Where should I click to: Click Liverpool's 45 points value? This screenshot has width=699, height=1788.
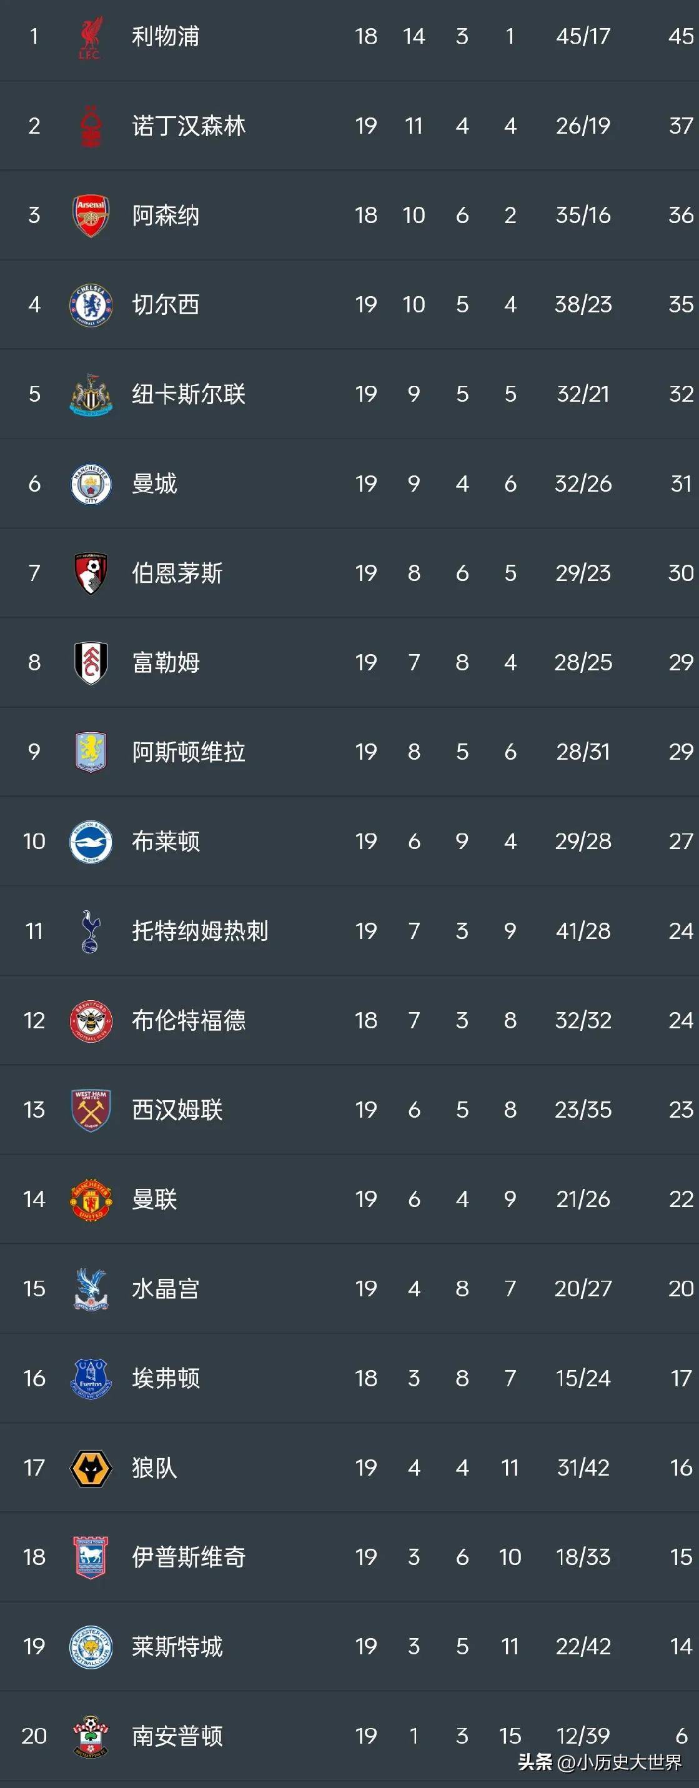(680, 36)
